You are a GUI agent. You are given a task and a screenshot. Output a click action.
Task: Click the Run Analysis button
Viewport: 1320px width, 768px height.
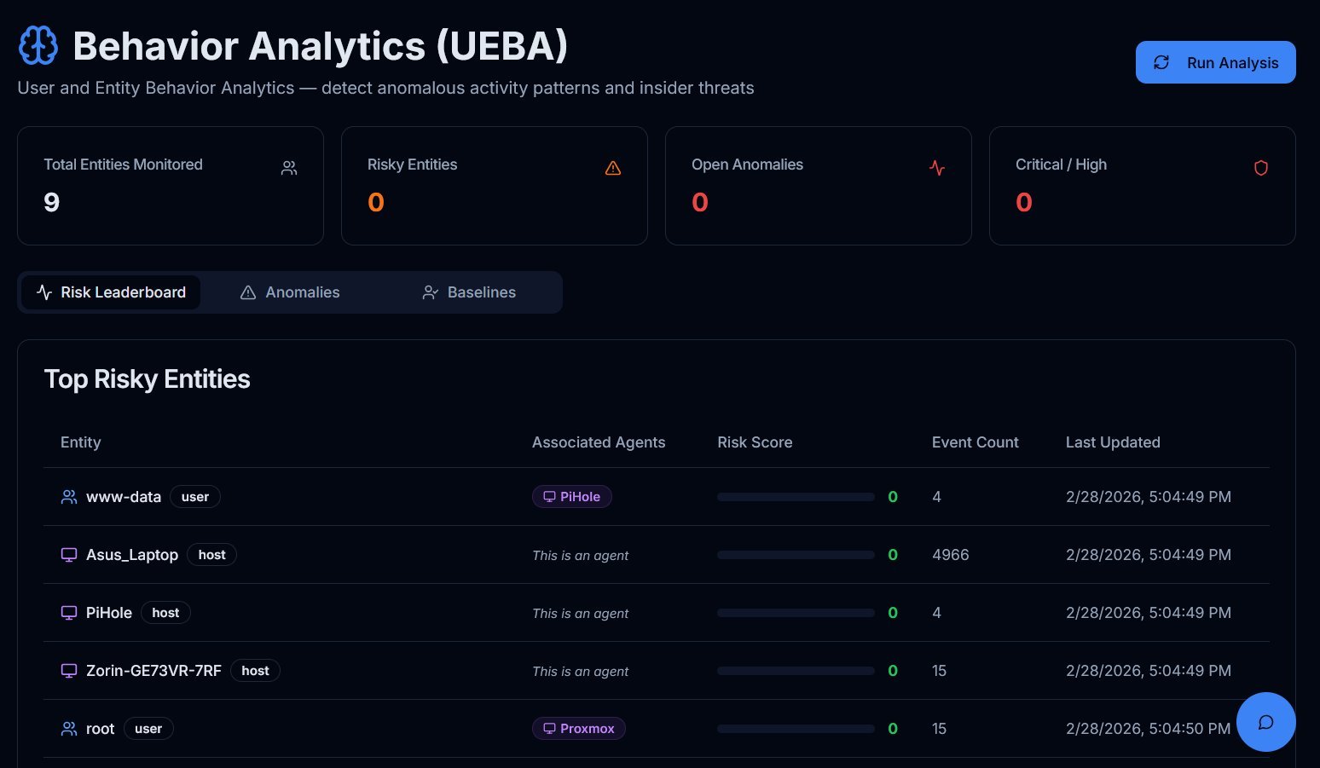pyautogui.click(x=1215, y=61)
